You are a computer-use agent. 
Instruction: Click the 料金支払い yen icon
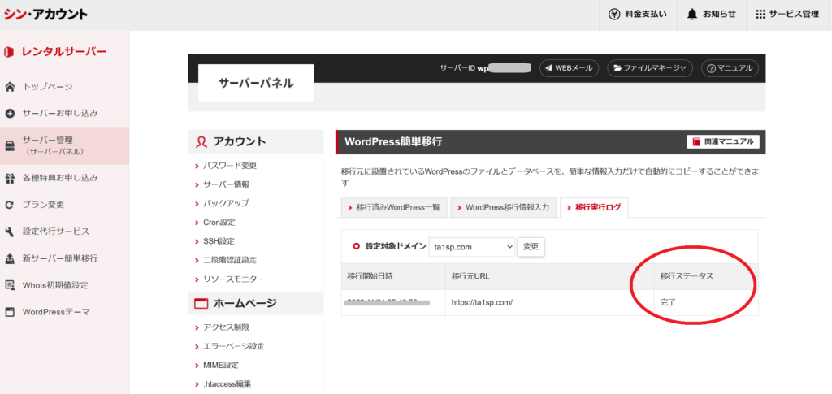click(615, 14)
